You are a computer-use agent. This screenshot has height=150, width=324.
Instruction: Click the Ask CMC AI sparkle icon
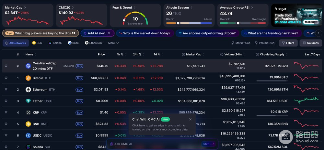111,144
